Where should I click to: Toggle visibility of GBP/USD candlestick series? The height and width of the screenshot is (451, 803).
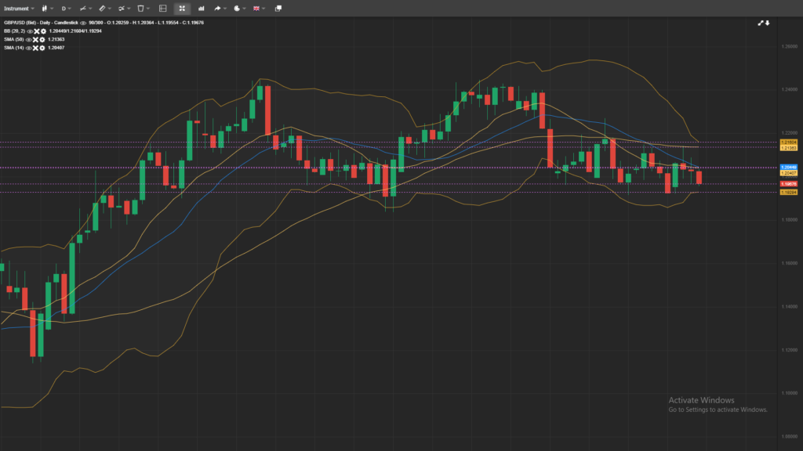click(83, 23)
